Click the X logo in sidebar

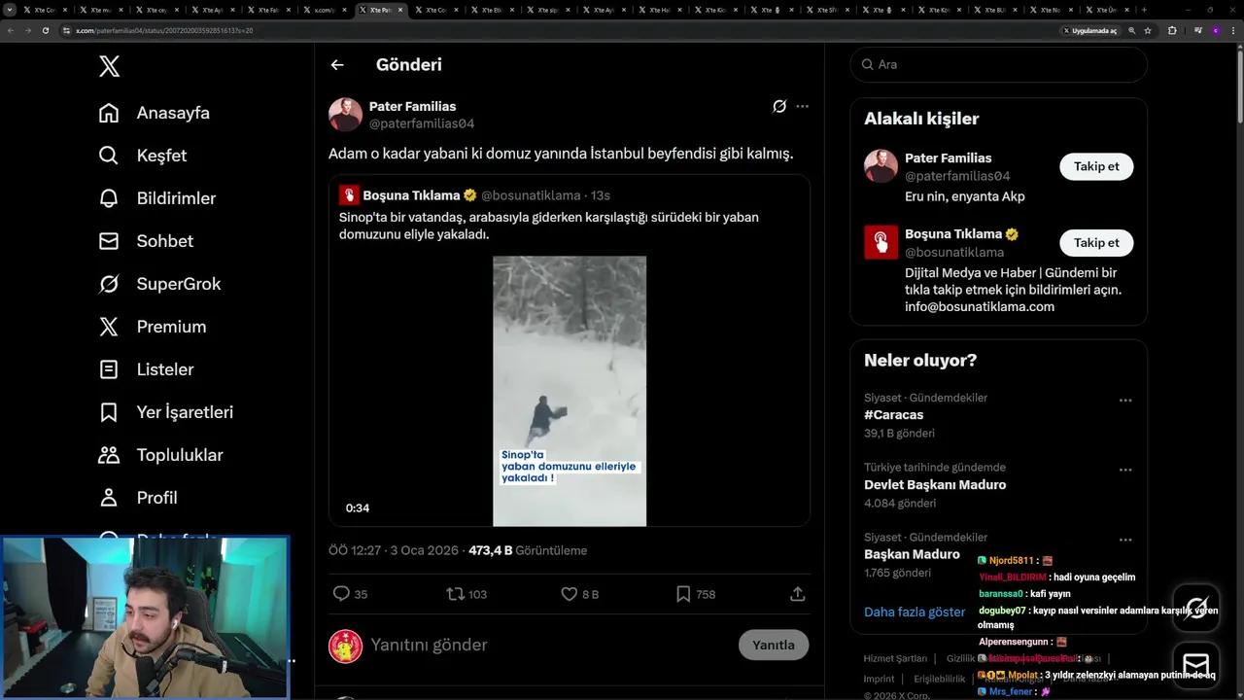tap(109, 66)
